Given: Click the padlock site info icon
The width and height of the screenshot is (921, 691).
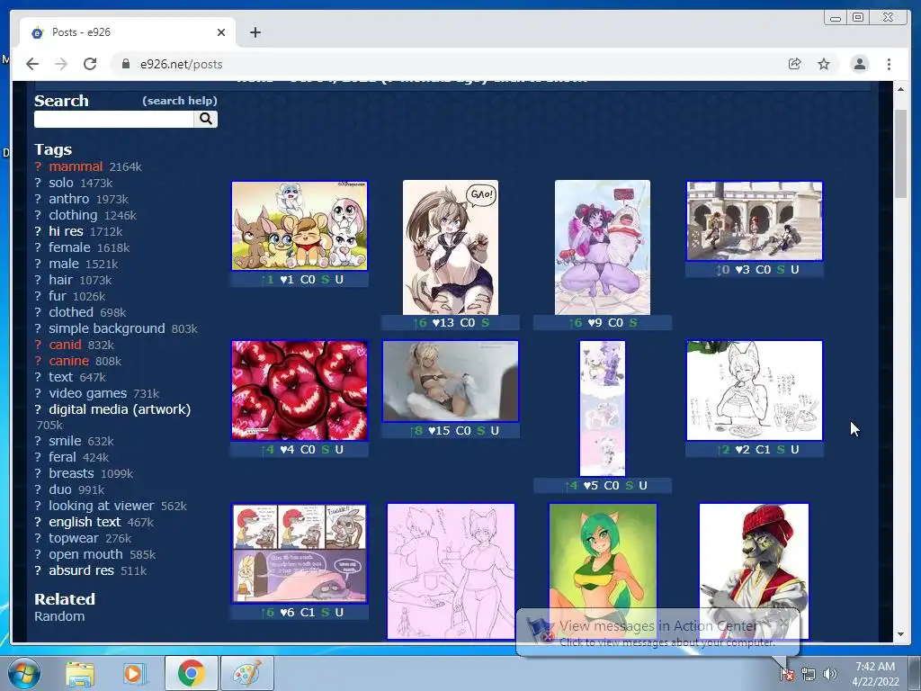Looking at the screenshot, I should pyautogui.click(x=125, y=64).
